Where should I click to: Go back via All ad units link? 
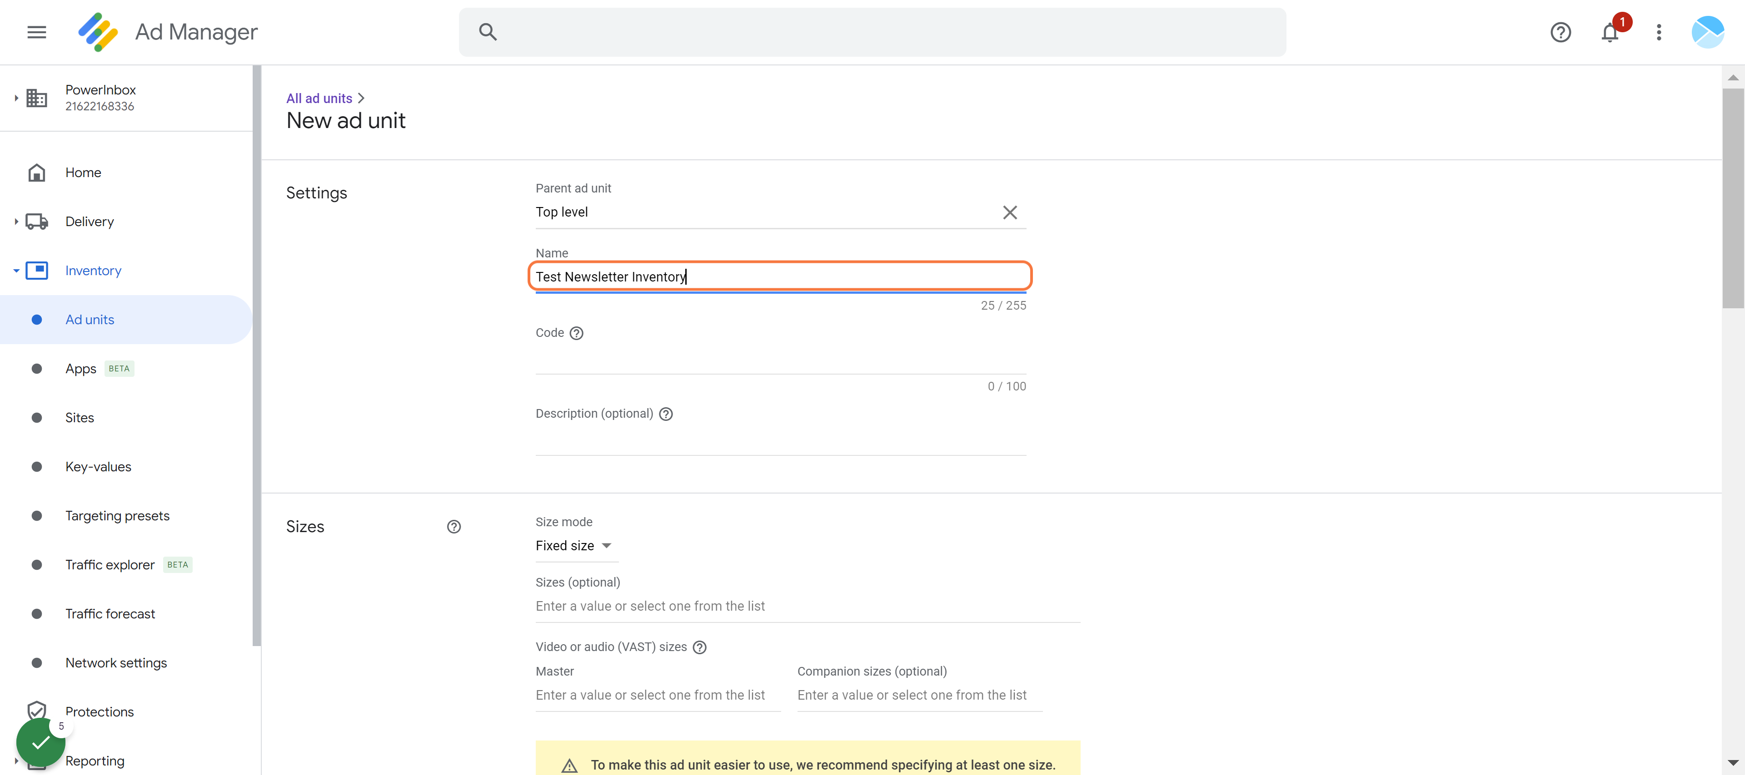coord(319,98)
